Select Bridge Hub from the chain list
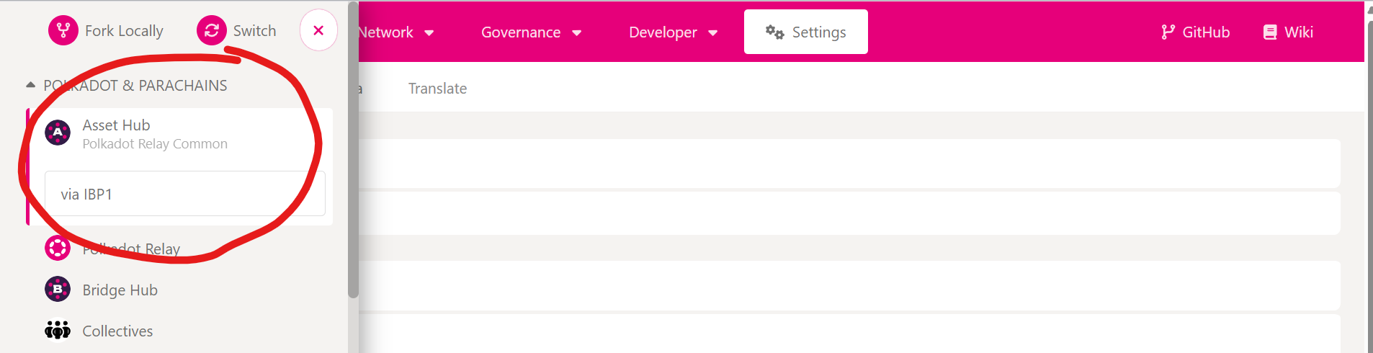The image size is (1373, 353). point(120,290)
